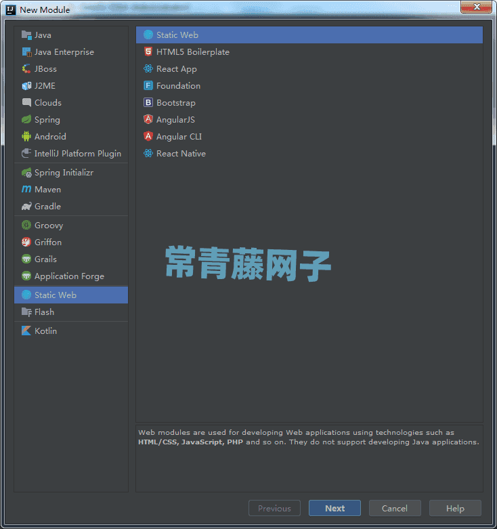The height and width of the screenshot is (529, 497).
Task: Select the Gradle elephant icon
Action: [26, 206]
